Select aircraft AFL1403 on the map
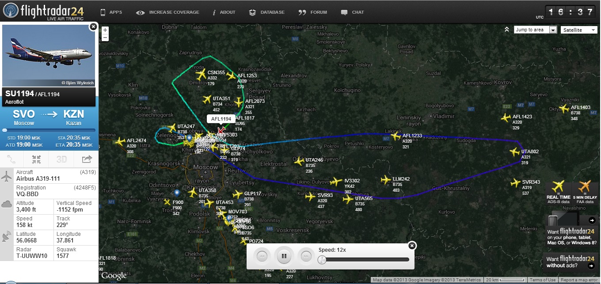The height and width of the screenshot is (284, 601). [564, 109]
